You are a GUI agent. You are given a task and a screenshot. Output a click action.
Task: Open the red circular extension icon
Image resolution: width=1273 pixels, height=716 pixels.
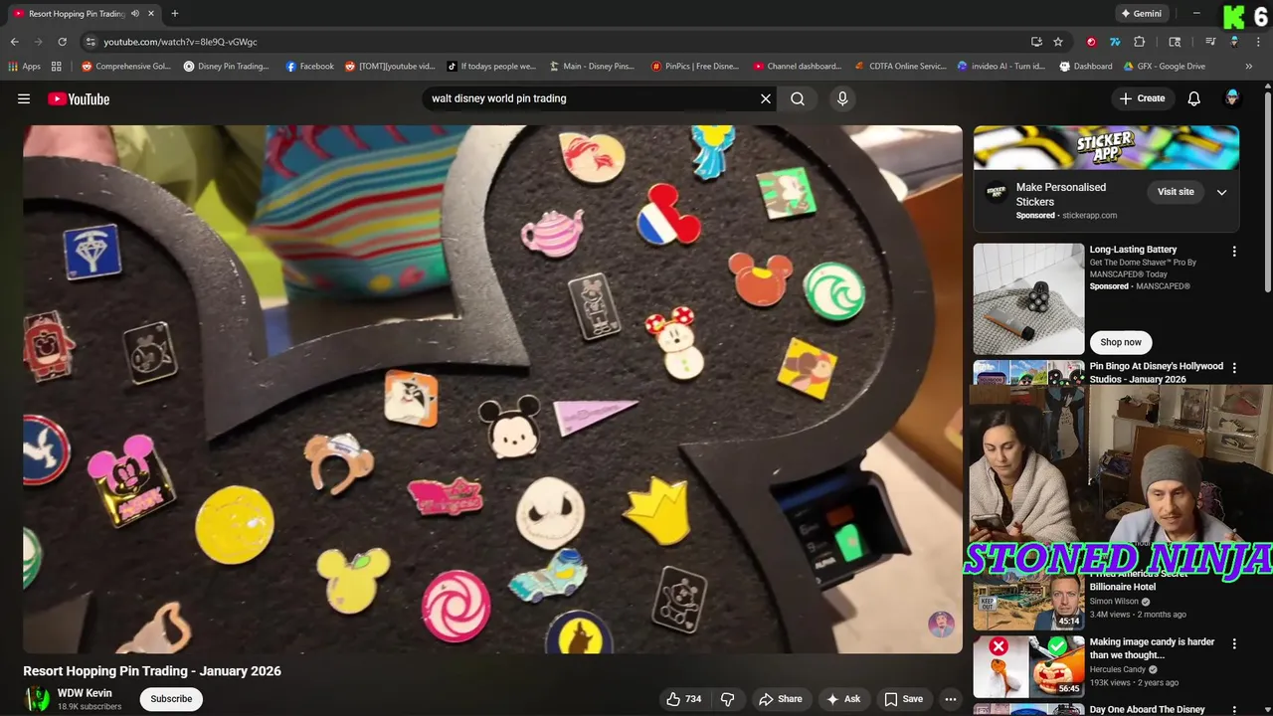pos(1091,42)
